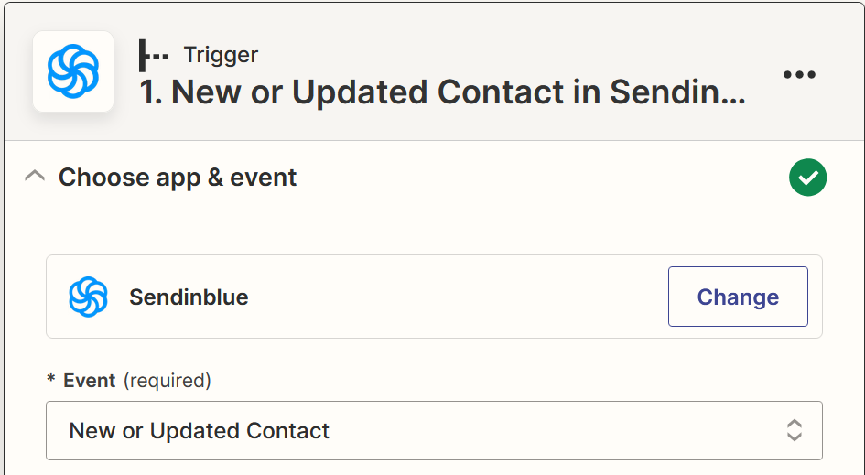Click the "Trigger" label text in header
The height and width of the screenshot is (475, 865).
coord(221,55)
